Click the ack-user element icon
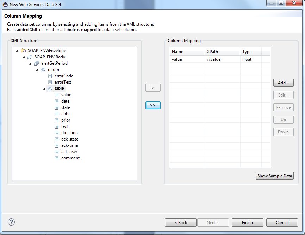 (57, 152)
